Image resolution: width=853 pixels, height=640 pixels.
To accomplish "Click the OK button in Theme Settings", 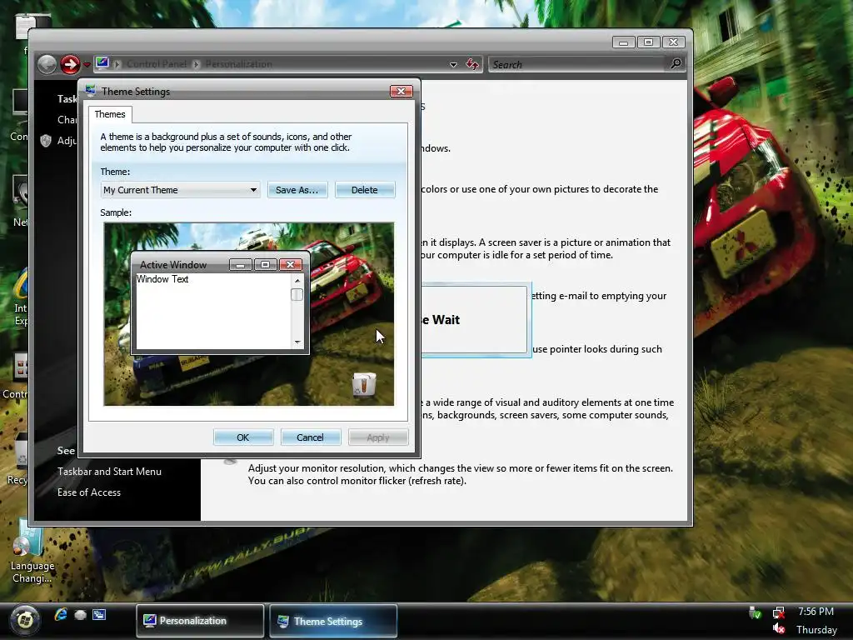I will (x=242, y=437).
